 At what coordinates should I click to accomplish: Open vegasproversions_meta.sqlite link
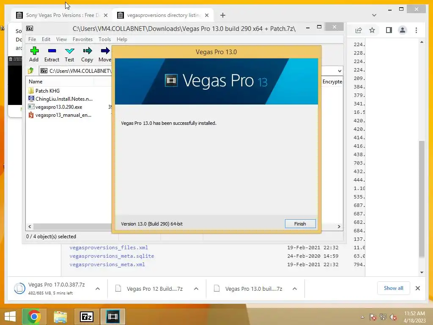112,256
